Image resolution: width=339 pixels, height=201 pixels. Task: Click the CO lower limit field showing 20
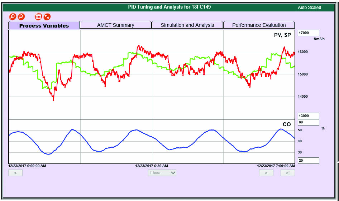click(x=308, y=161)
